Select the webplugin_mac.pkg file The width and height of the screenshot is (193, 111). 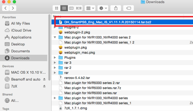(80, 53)
